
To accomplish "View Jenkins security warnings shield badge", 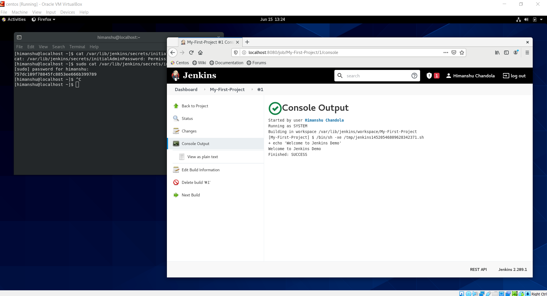I will point(433,76).
